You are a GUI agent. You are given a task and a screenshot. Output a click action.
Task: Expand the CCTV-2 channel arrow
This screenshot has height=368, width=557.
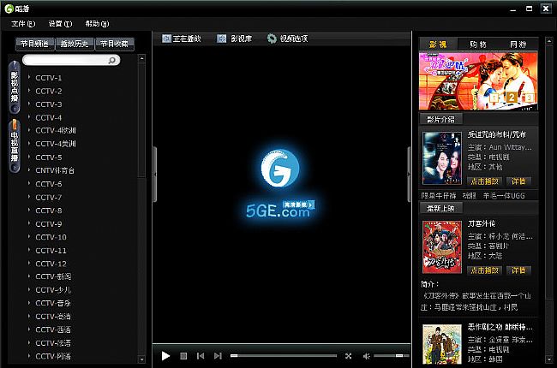[29, 91]
